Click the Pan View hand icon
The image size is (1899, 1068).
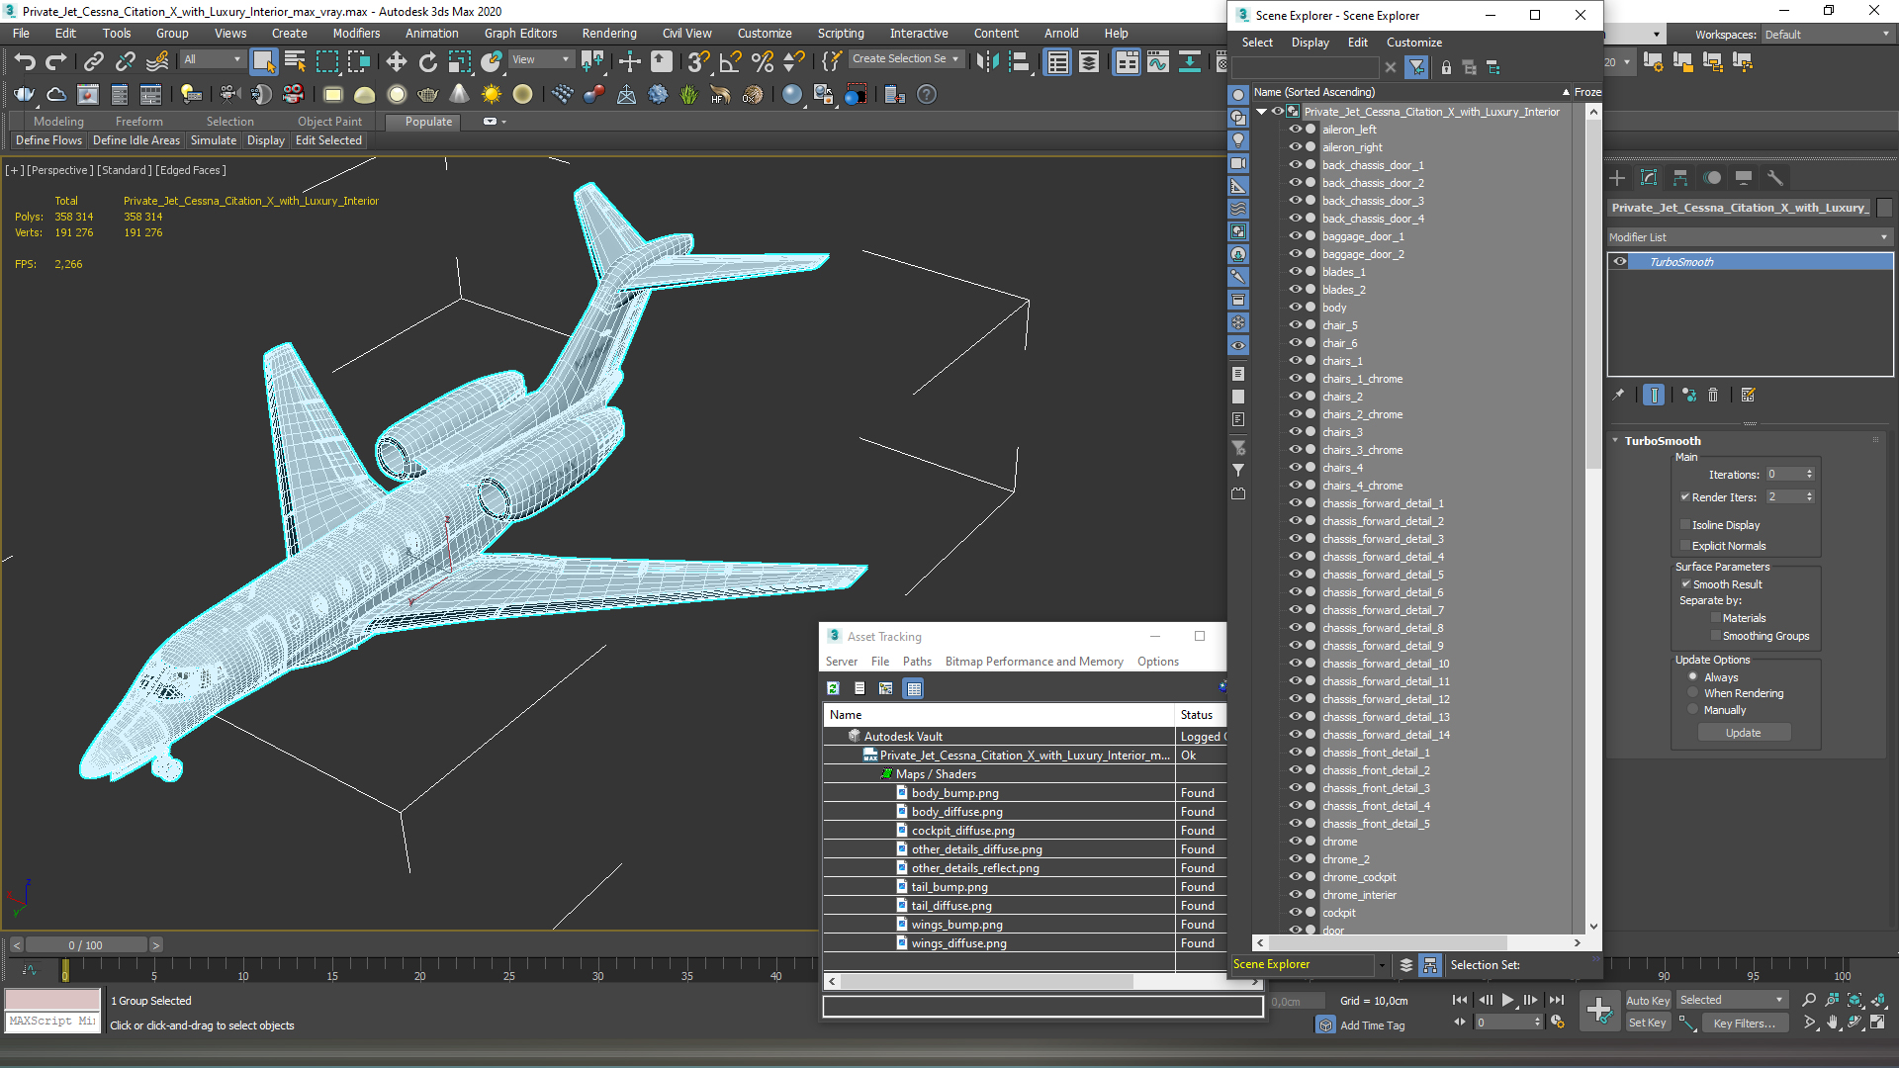click(x=1832, y=1023)
